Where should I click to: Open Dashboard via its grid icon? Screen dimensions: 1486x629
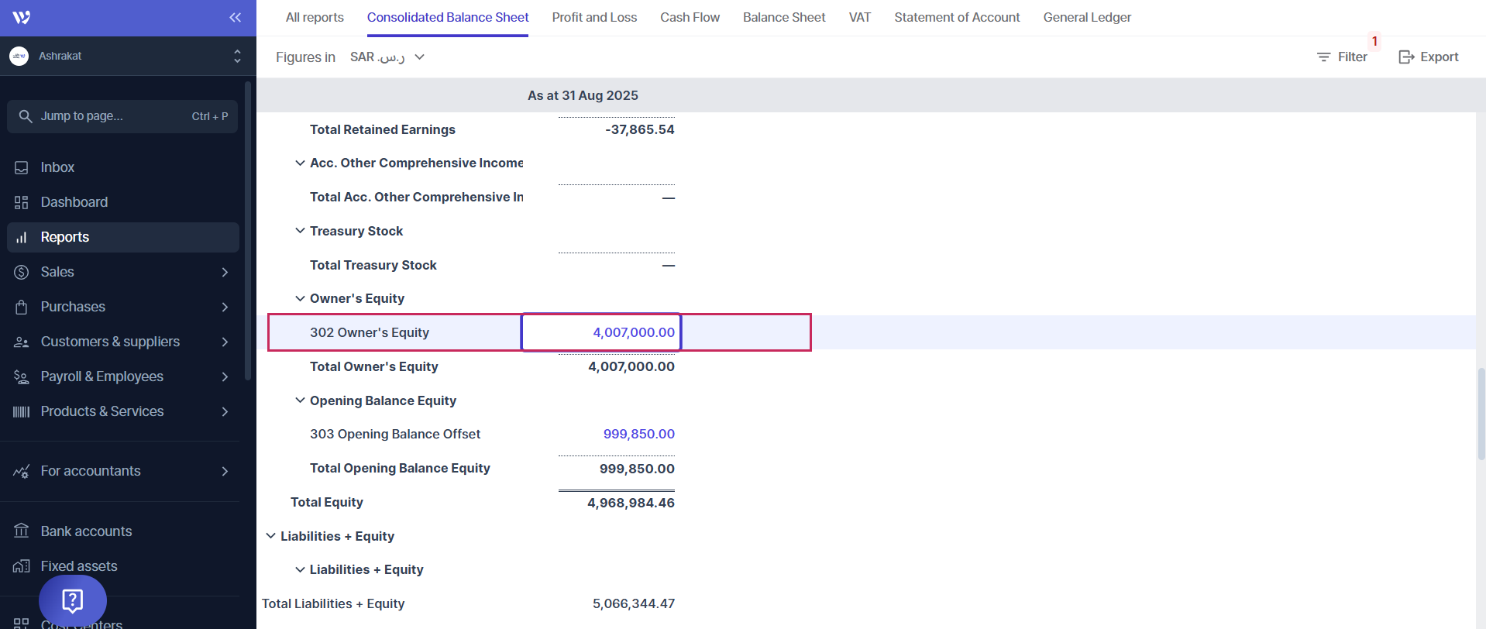click(22, 202)
